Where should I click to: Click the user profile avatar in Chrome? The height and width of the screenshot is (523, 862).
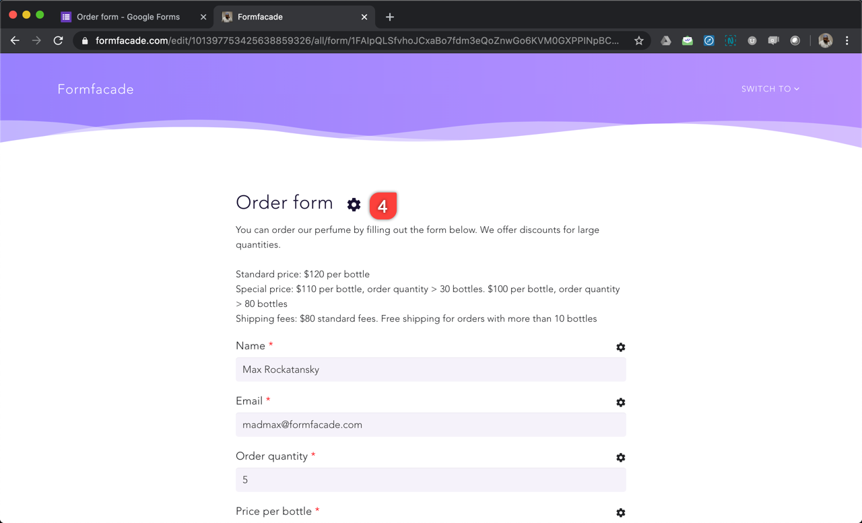[x=826, y=40]
